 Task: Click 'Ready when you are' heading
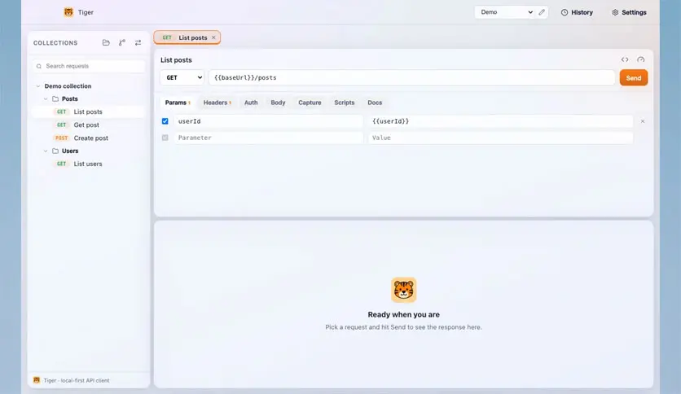[x=403, y=314]
